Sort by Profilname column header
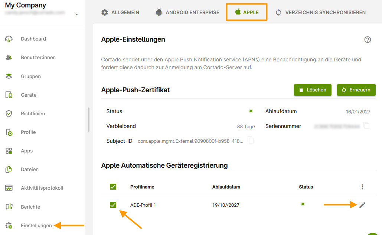 (x=142, y=187)
